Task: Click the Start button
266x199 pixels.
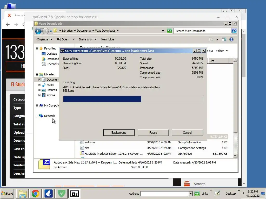Action: coord(7,194)
